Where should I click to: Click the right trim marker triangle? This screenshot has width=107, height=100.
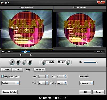point(31,55)
